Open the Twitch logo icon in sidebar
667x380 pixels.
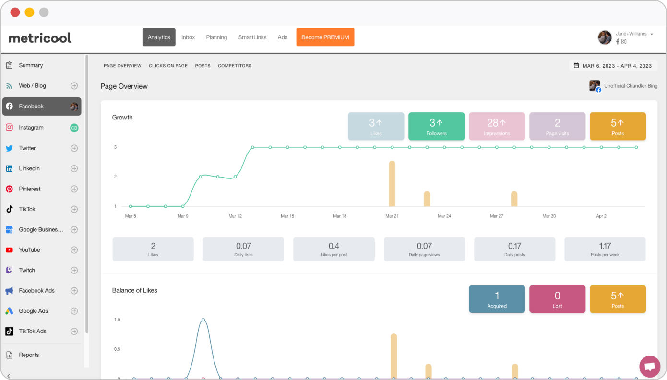coord(9,270)
